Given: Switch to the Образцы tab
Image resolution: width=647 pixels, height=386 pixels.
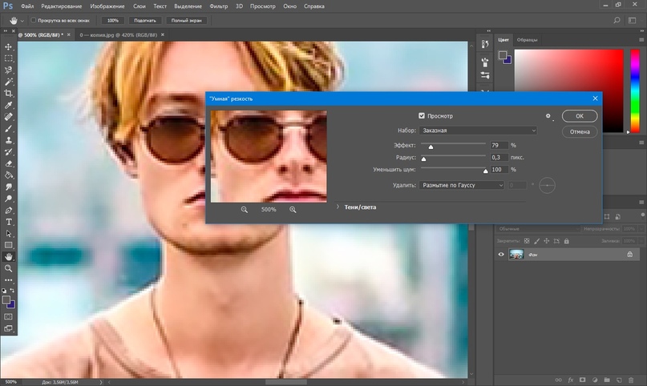Looking at the screenshot, I should coord(528,40).
